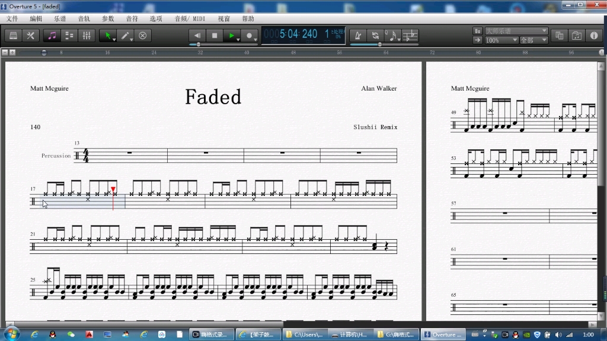Click the Alan Walker composer text
The image size is (607, 341).
379,89
